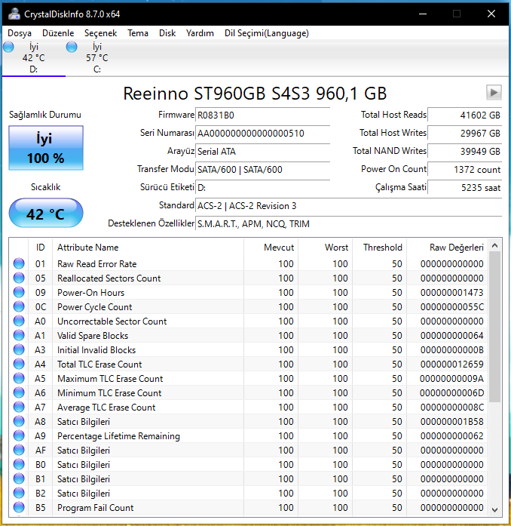Select the D: drive status orb

click(8, 47)
